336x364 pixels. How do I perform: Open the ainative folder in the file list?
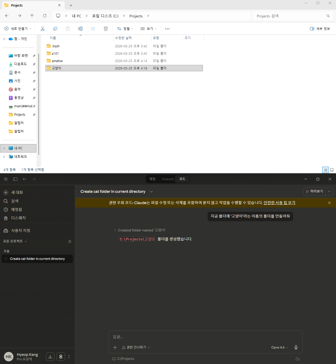pos(57,61)
